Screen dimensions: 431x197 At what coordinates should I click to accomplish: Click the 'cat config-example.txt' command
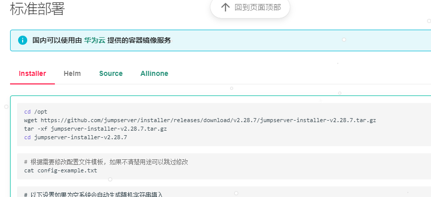60,170
